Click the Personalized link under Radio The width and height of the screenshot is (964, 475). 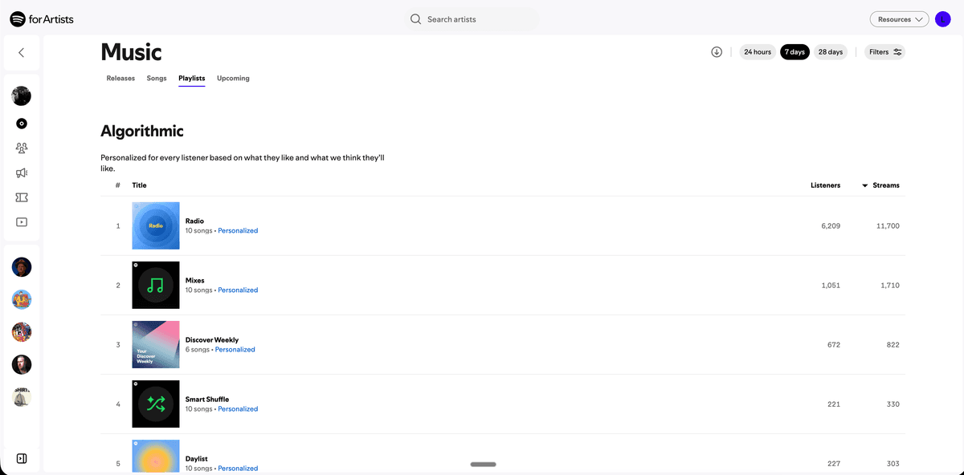[238, 231]
